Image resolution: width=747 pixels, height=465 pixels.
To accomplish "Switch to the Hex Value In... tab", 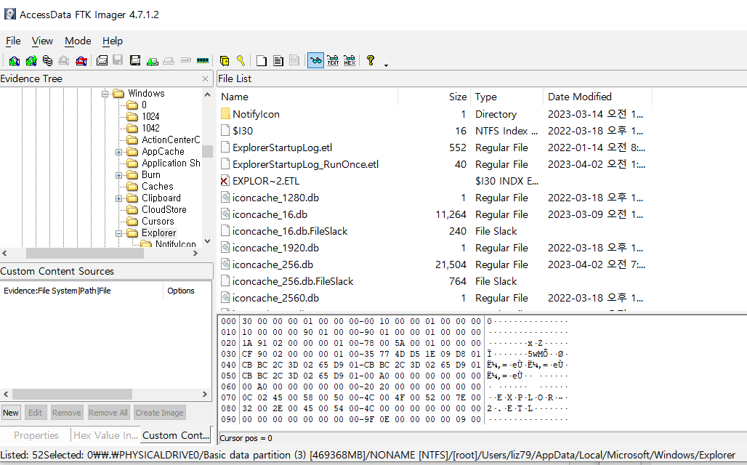I will point(105,435).
